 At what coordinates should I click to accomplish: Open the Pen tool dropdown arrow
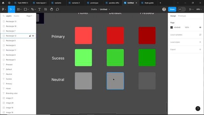point(35,9)
